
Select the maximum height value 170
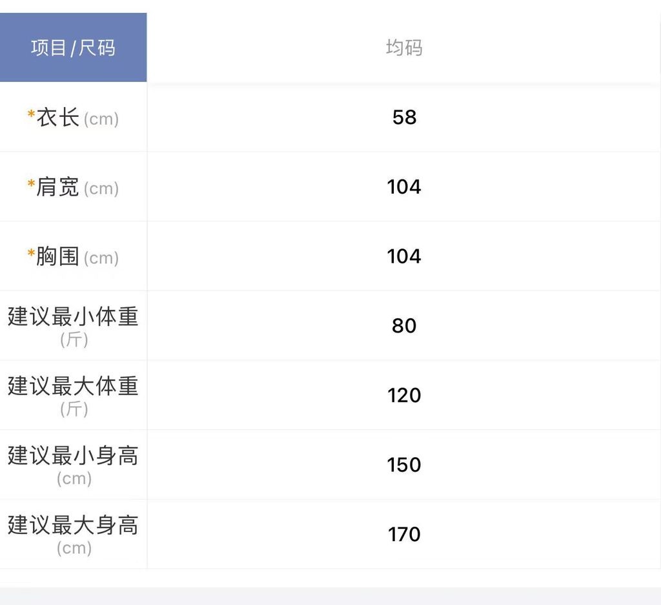click(x=404, y=534)
